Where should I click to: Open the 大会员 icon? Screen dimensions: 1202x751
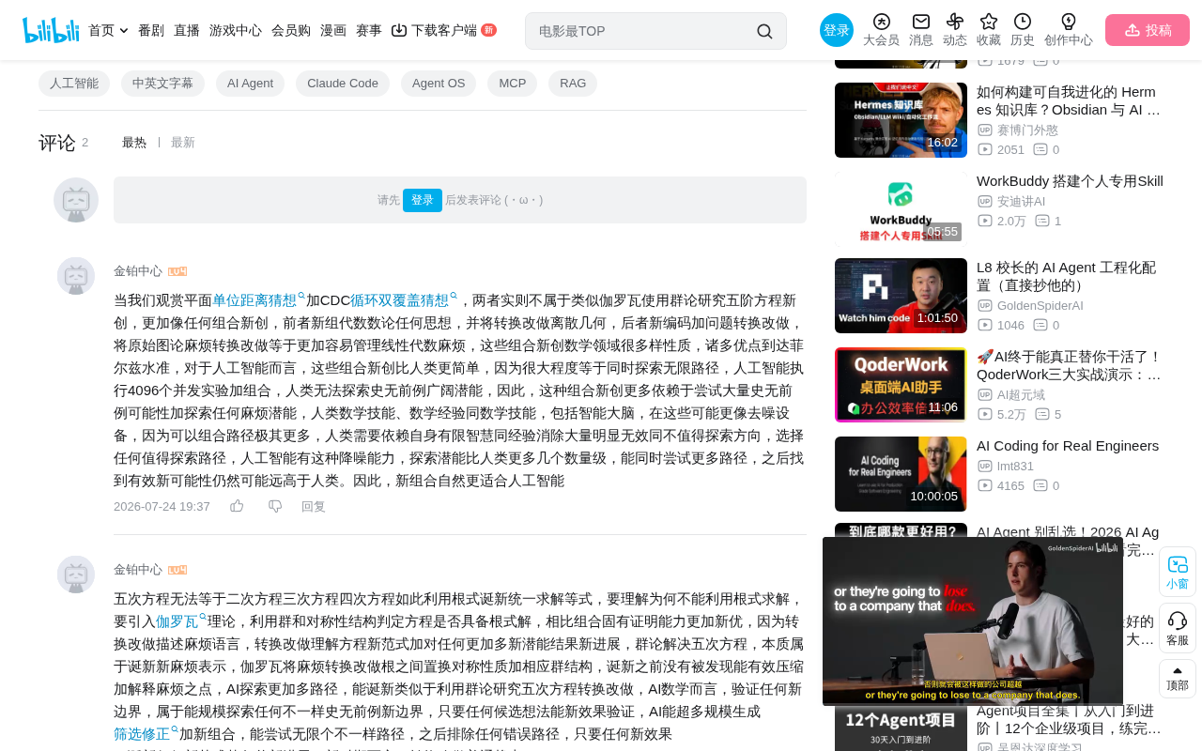coord(881,22)
